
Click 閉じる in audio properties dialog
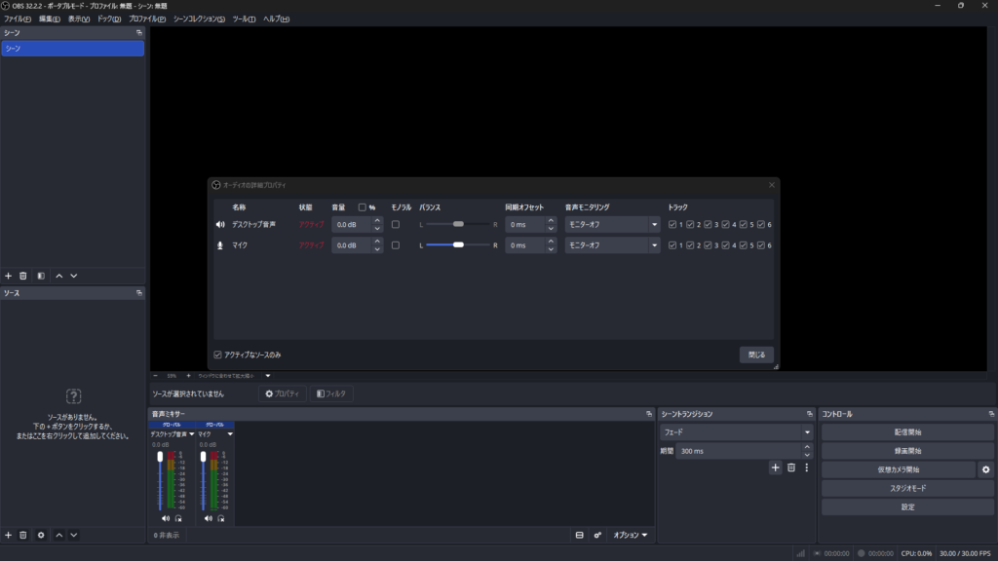[756, 355]
